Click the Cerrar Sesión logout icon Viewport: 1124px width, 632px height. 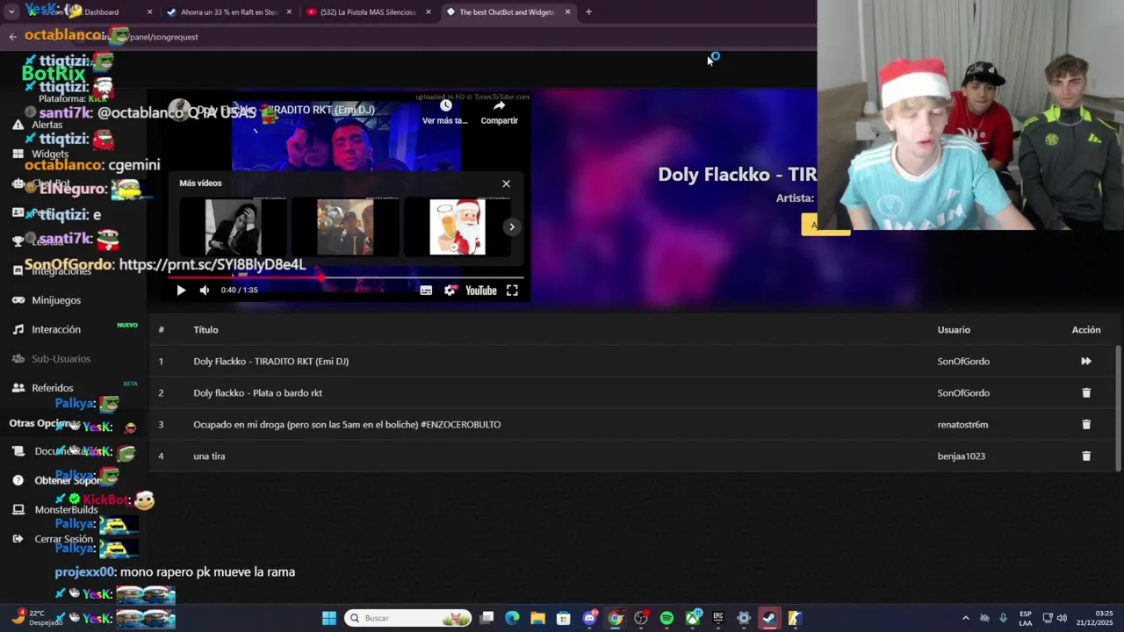(18, 539)
